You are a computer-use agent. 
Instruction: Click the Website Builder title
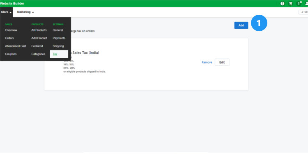pyautogui.click(x=12, y=4)
